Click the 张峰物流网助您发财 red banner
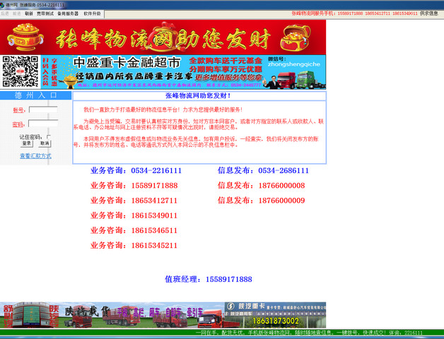The image size is (444, 339). tap(163, 36)
